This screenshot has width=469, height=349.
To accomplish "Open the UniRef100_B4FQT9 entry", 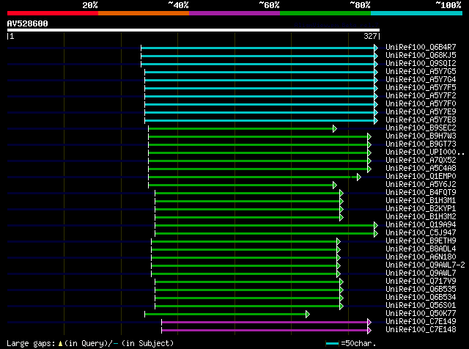I will [421, 193].
